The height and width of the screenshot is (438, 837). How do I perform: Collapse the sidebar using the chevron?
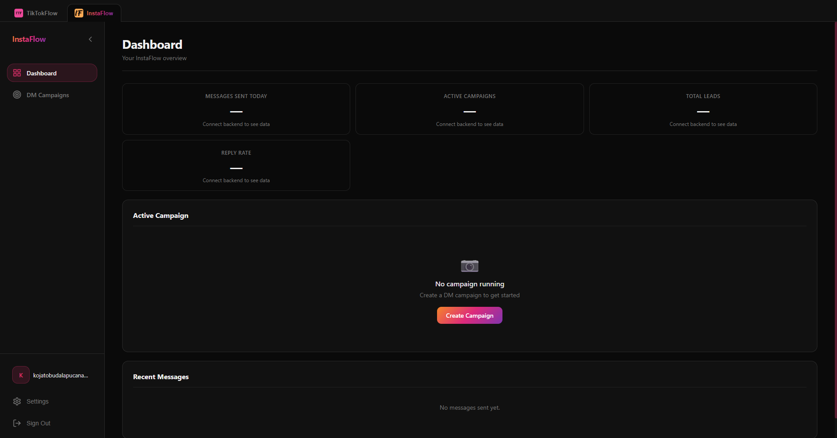(90, 39)
